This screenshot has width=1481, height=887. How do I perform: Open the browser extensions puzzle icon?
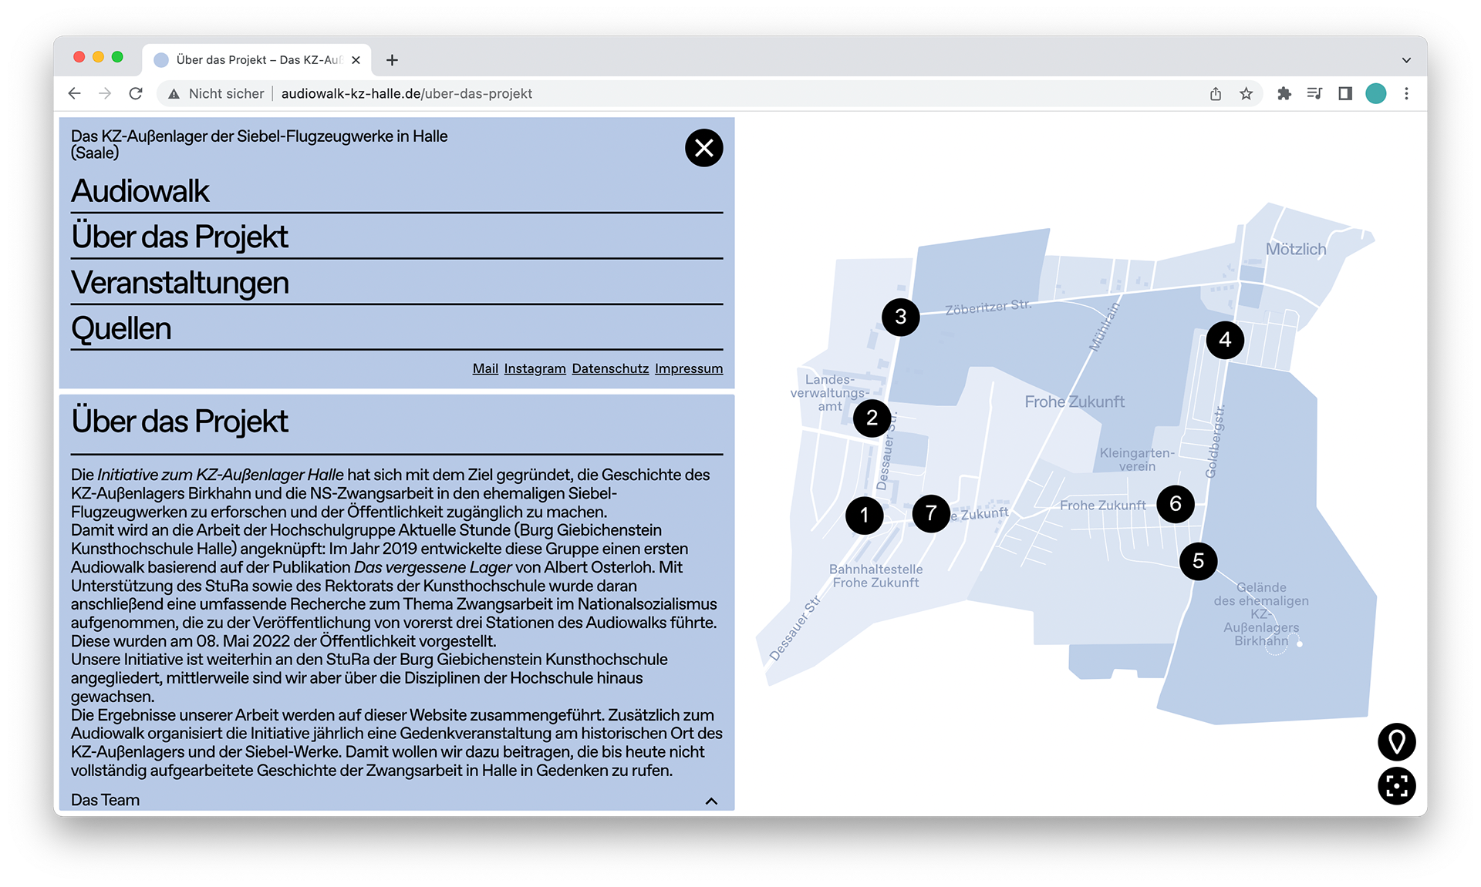tap(1284, 93)
